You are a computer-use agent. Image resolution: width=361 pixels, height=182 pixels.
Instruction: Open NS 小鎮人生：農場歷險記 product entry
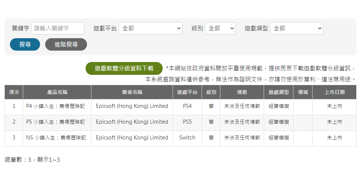56,138
